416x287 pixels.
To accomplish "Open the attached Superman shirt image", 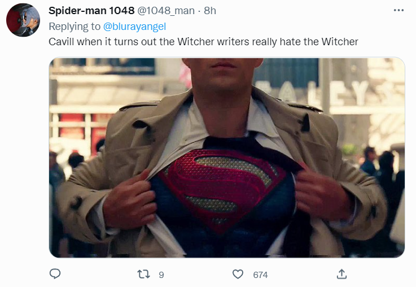I will tap(227, 158).
